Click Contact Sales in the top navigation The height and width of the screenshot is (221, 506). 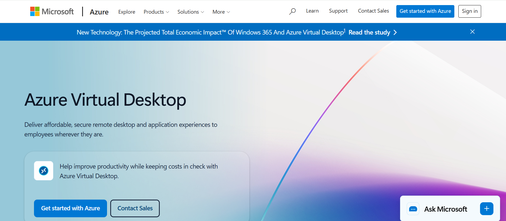click(373, 11)
